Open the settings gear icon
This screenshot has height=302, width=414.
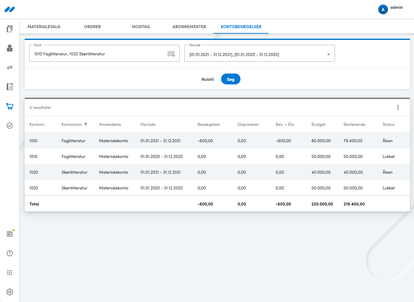point(10,292)
